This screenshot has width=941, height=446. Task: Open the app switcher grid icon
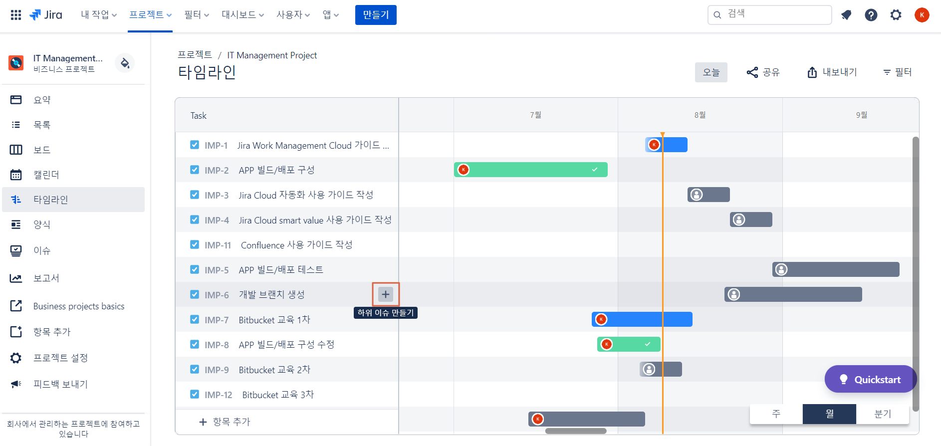point(16,15)
